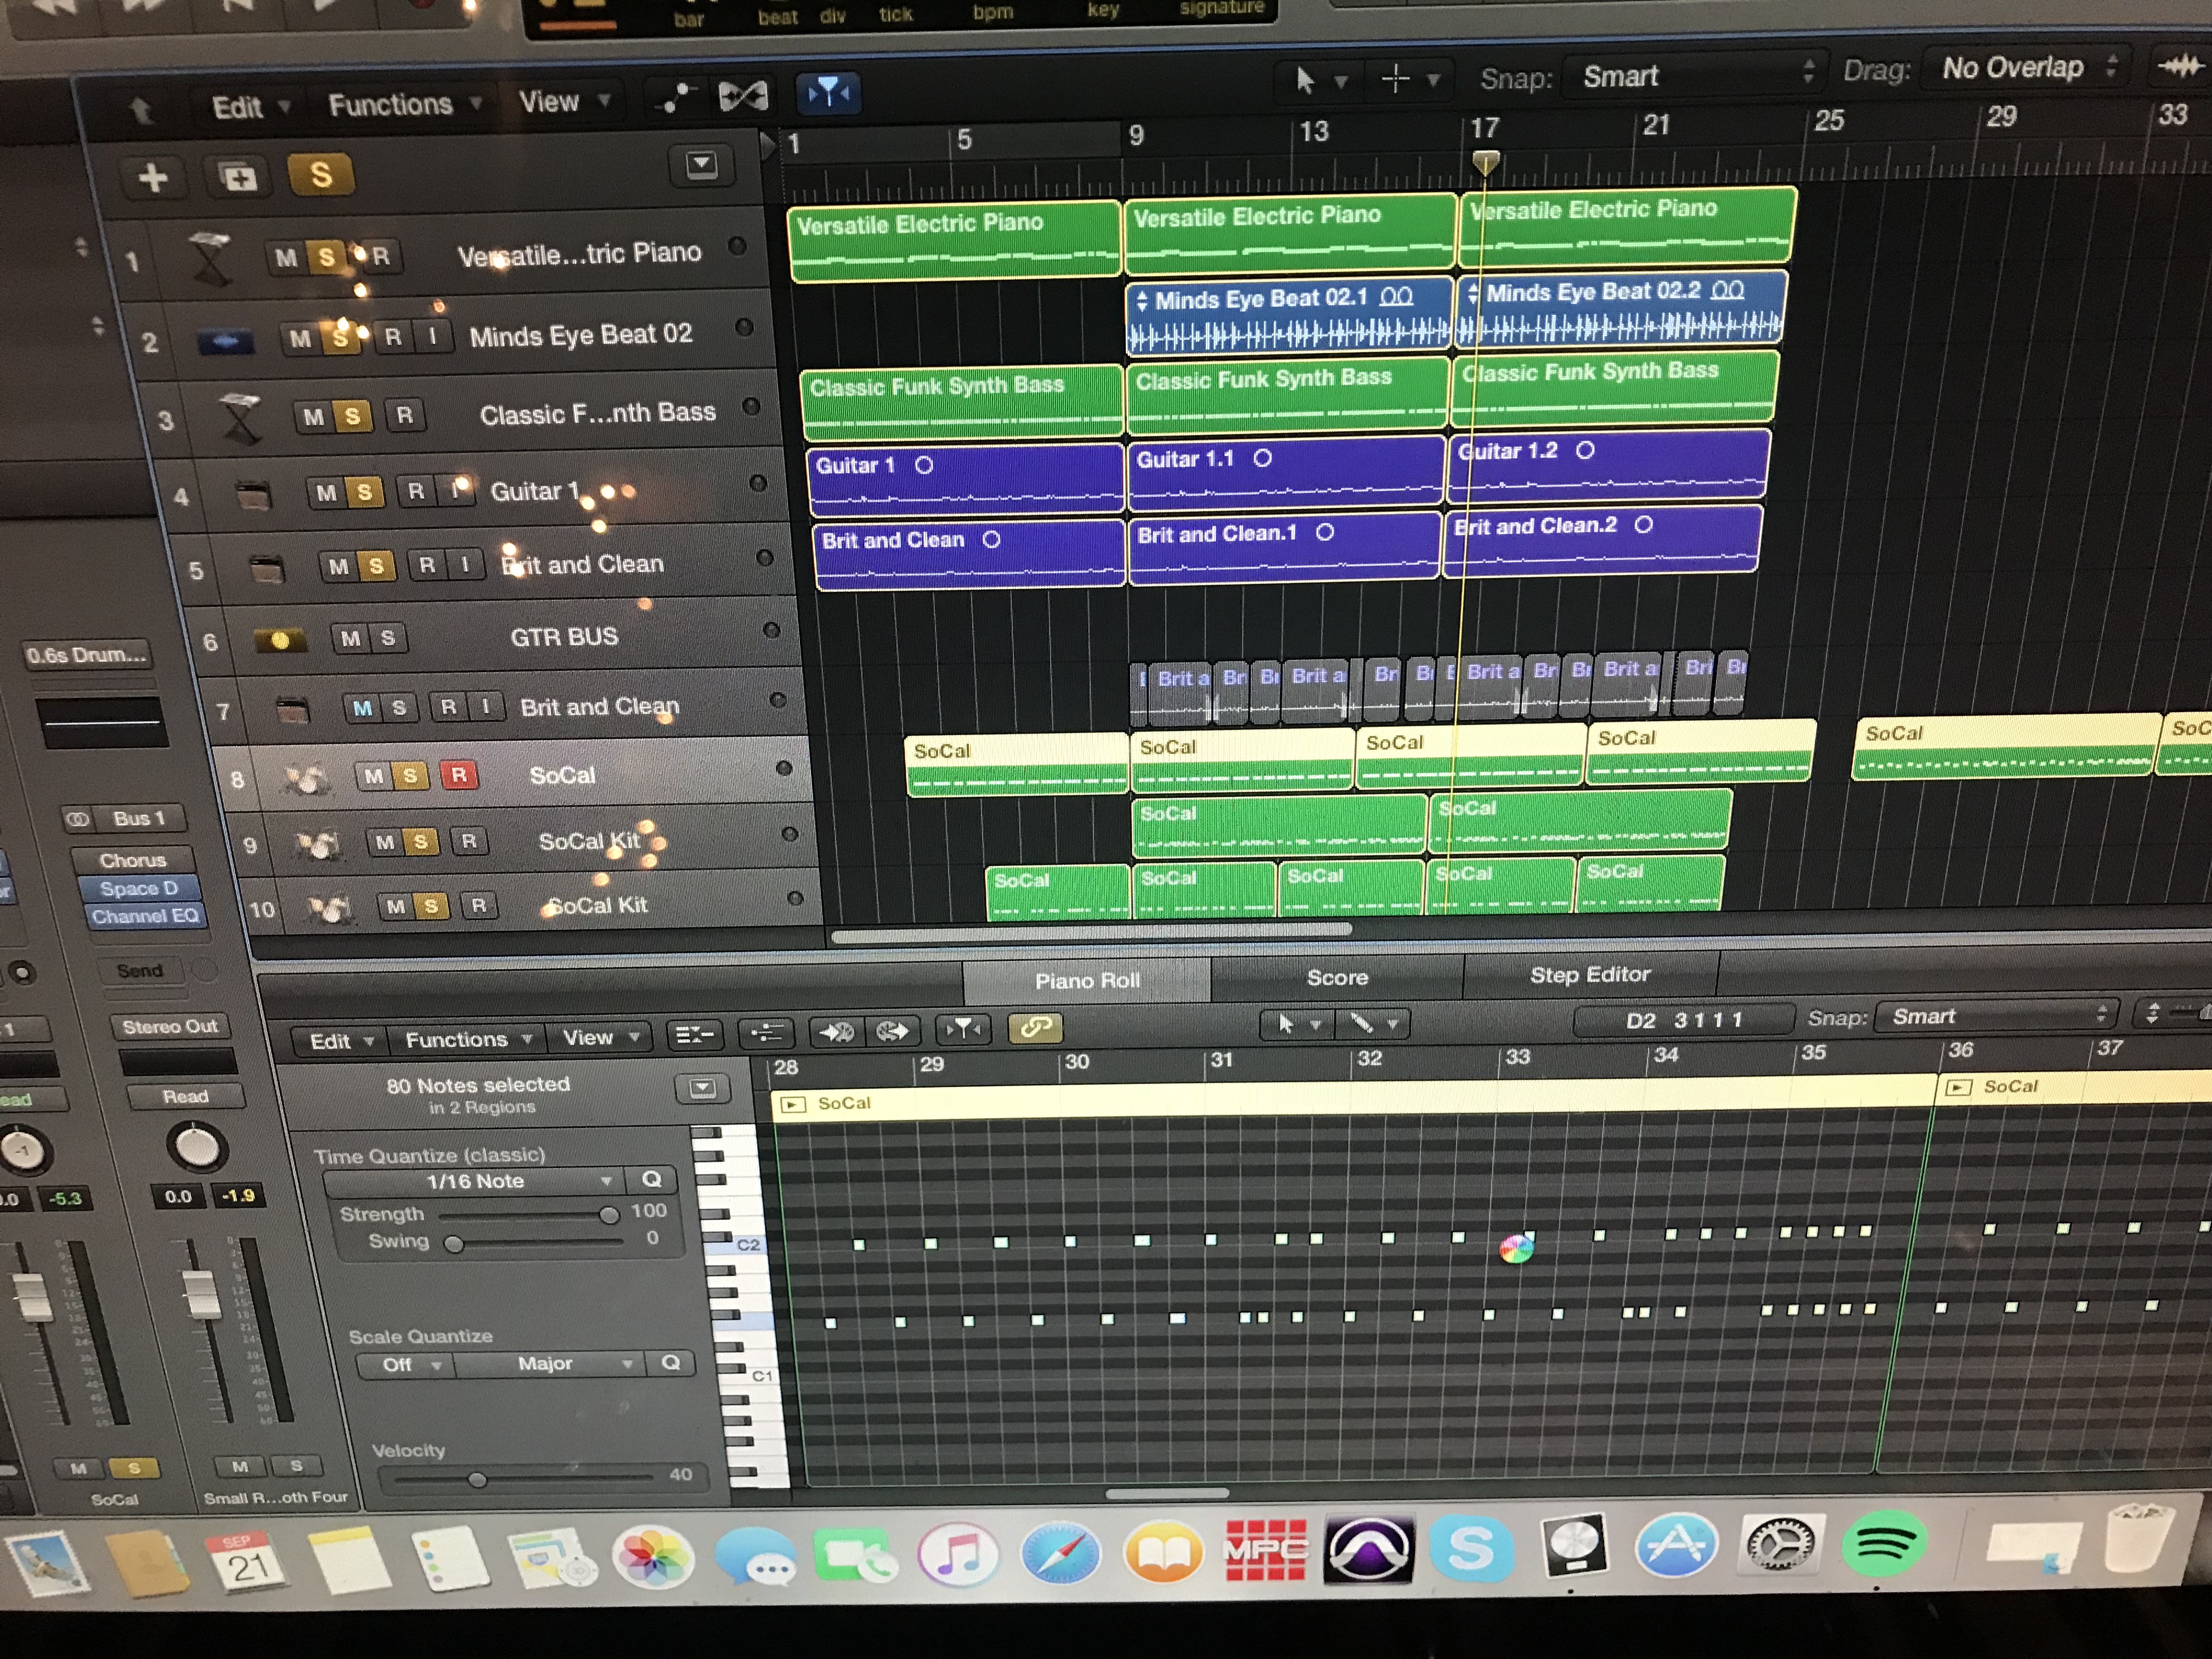Toggle the global solo S button
The width and height of the screenshot is (2212, 1659).
point(320,175)
